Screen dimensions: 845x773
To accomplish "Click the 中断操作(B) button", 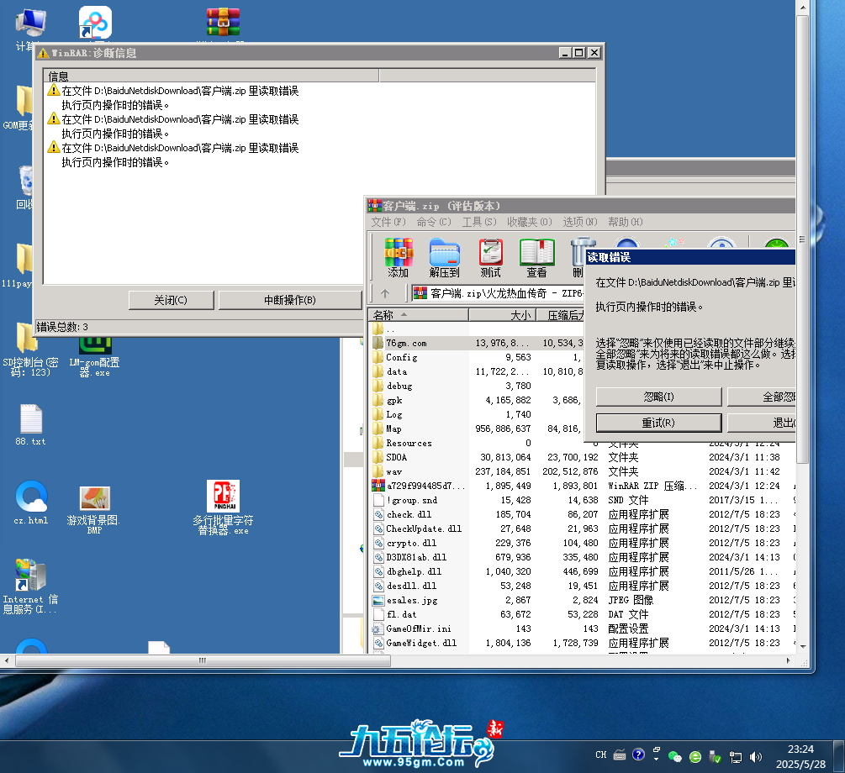I will pos(290,300).
